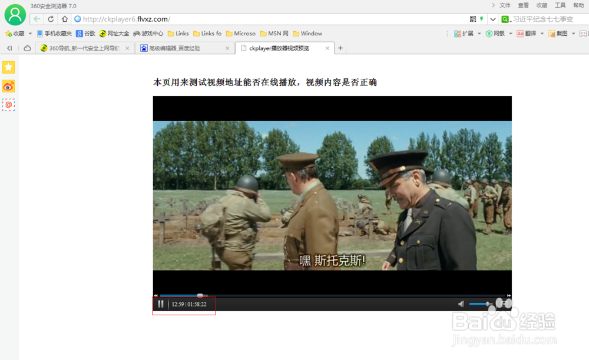
Task: Expand the 网银 dropdown arrow
Action: click(x=511, y=34)
